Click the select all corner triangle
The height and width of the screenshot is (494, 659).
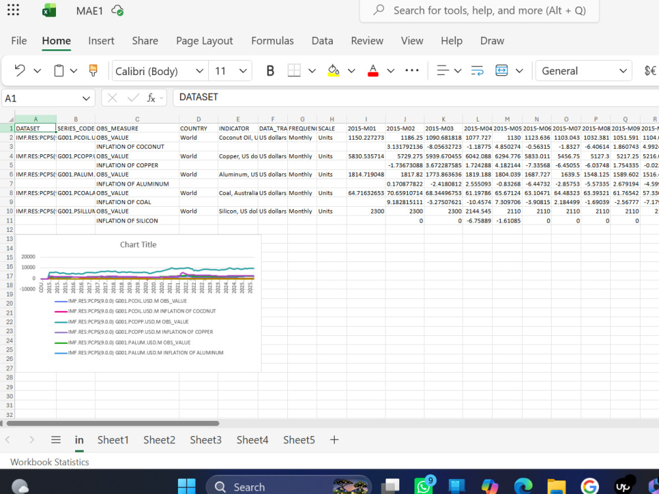point(11,120)
